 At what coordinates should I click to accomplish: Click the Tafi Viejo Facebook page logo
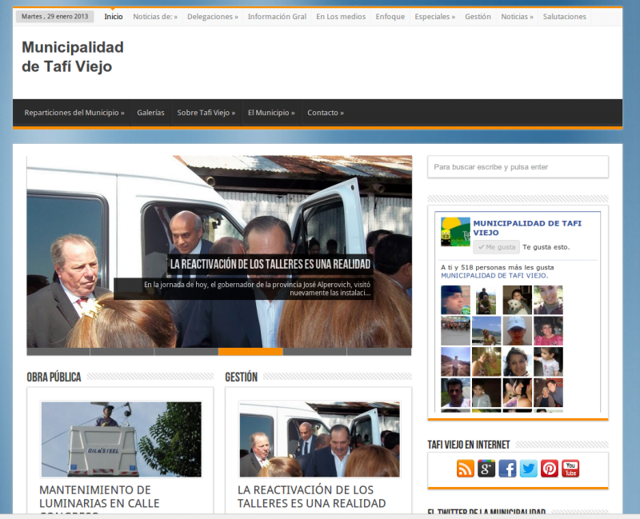pyautogui.click(x=455, y=232)
